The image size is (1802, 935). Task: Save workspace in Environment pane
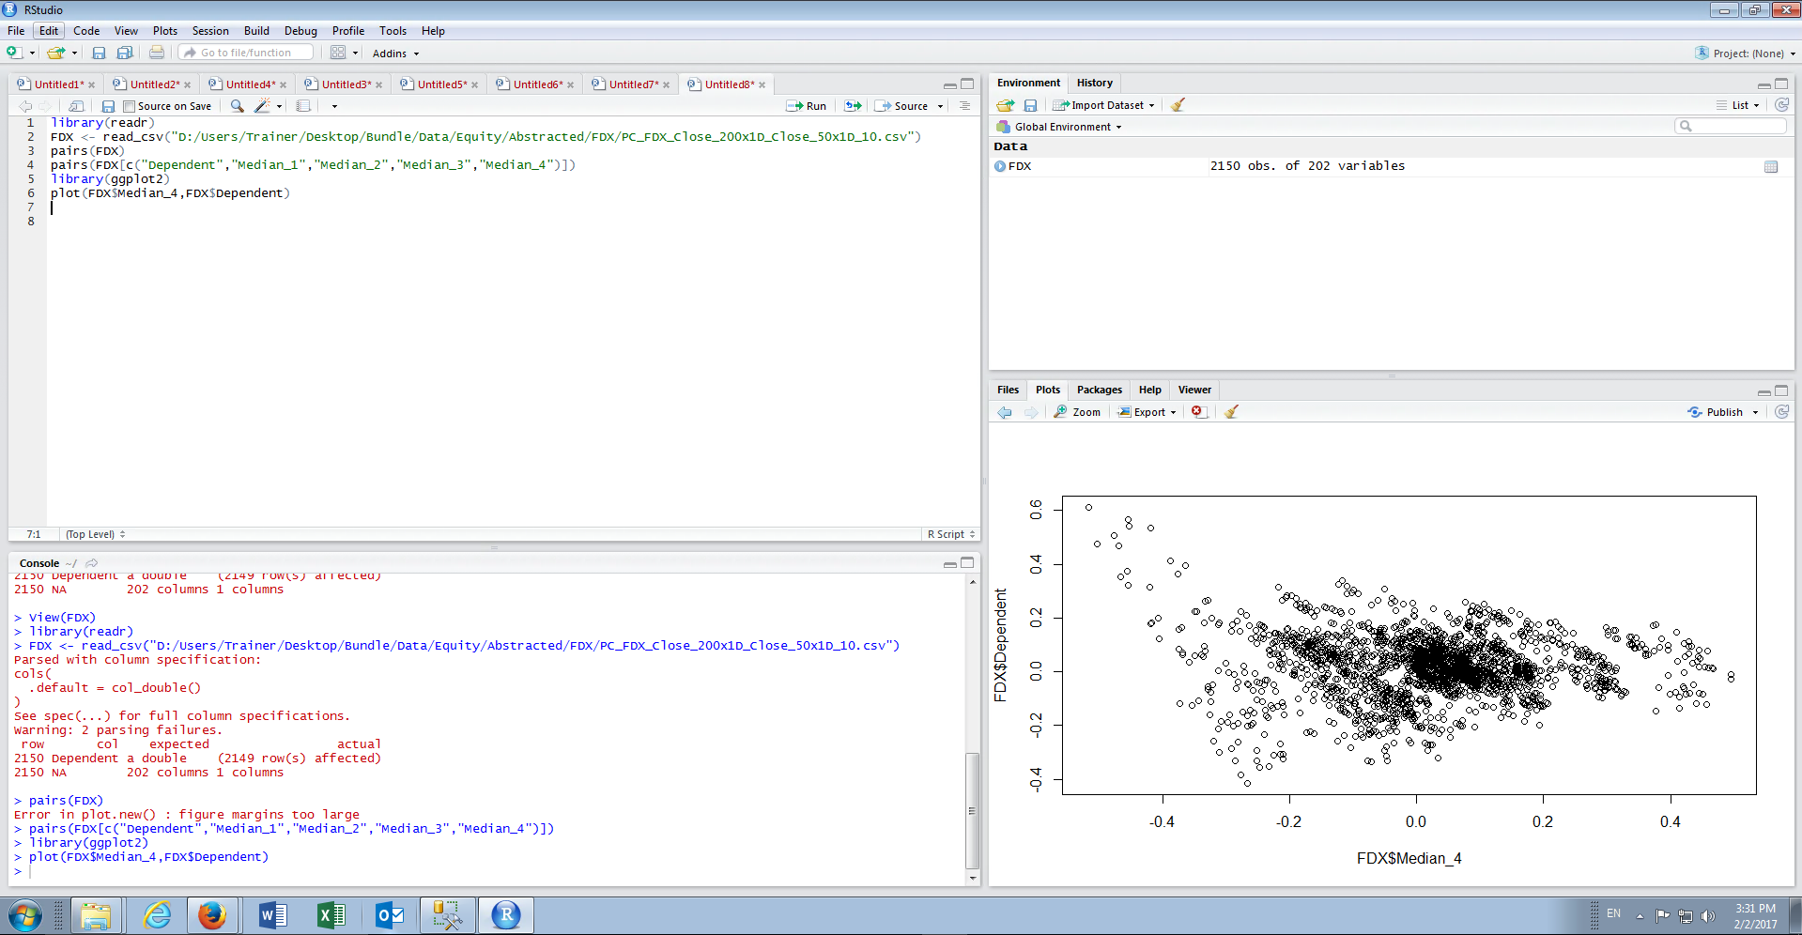tap(1030, 105)
